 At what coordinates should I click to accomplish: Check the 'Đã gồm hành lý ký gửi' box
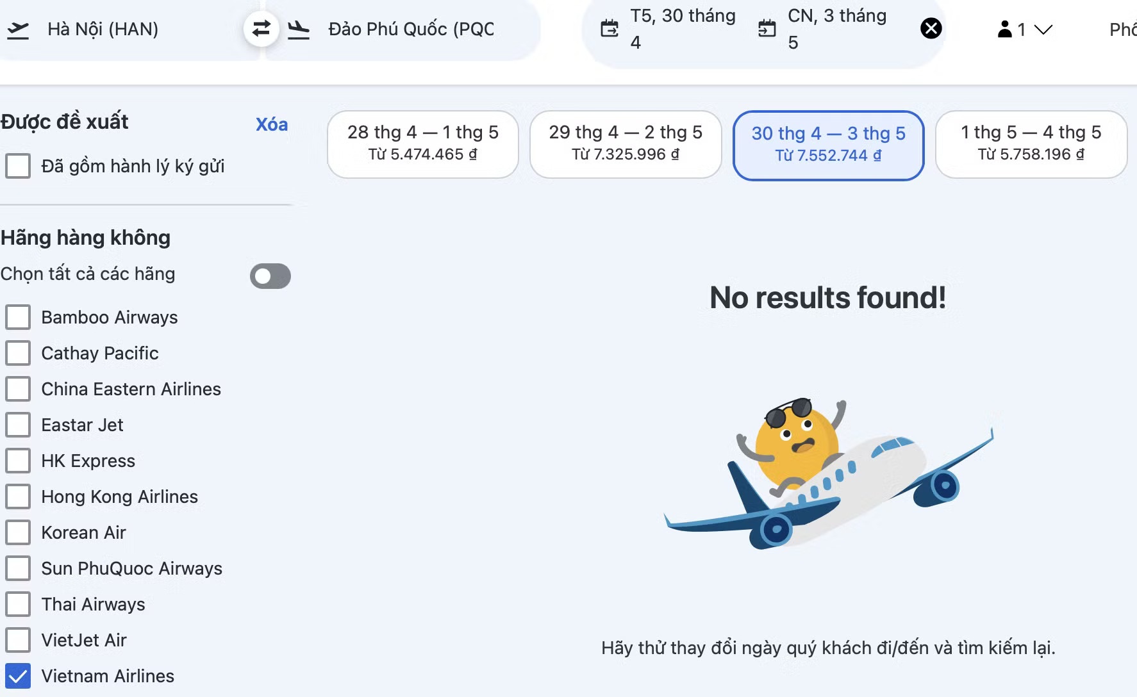point(18,166)
